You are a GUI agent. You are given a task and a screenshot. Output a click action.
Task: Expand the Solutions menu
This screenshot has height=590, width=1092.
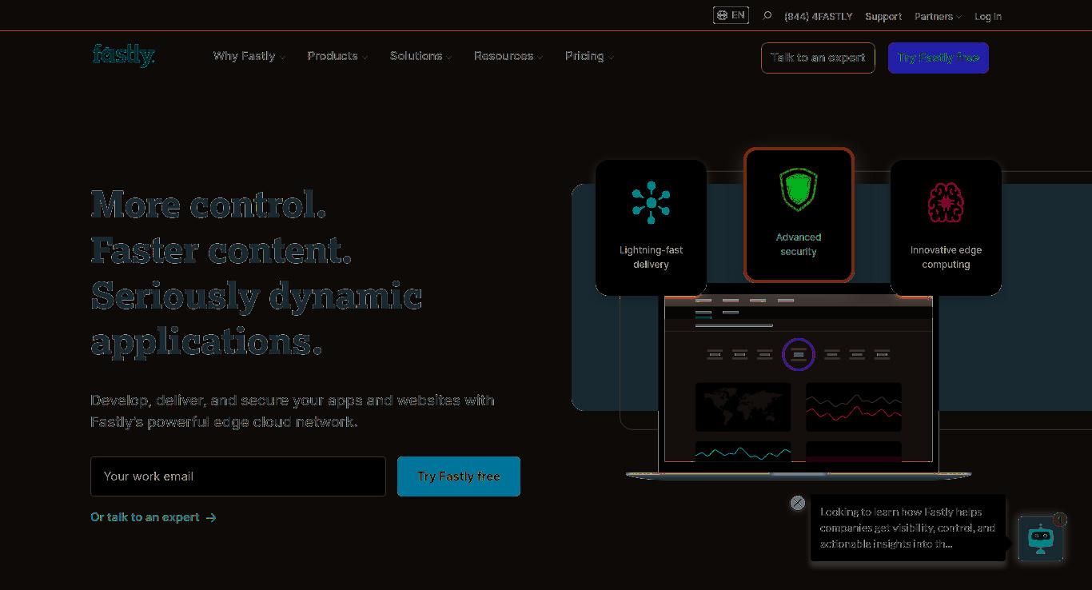(420, 56)
